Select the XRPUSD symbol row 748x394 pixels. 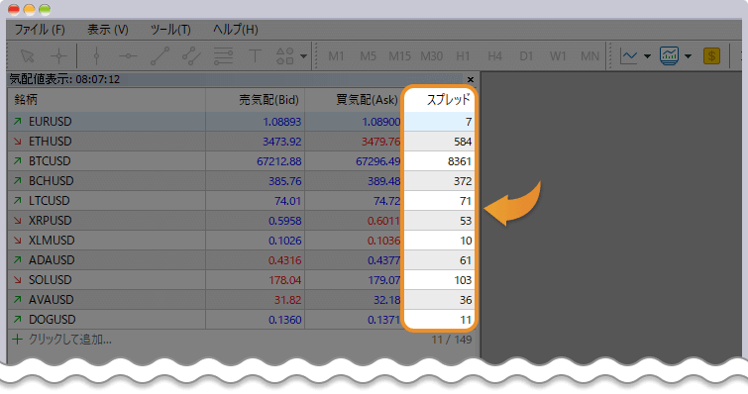[x=241, y=221]
